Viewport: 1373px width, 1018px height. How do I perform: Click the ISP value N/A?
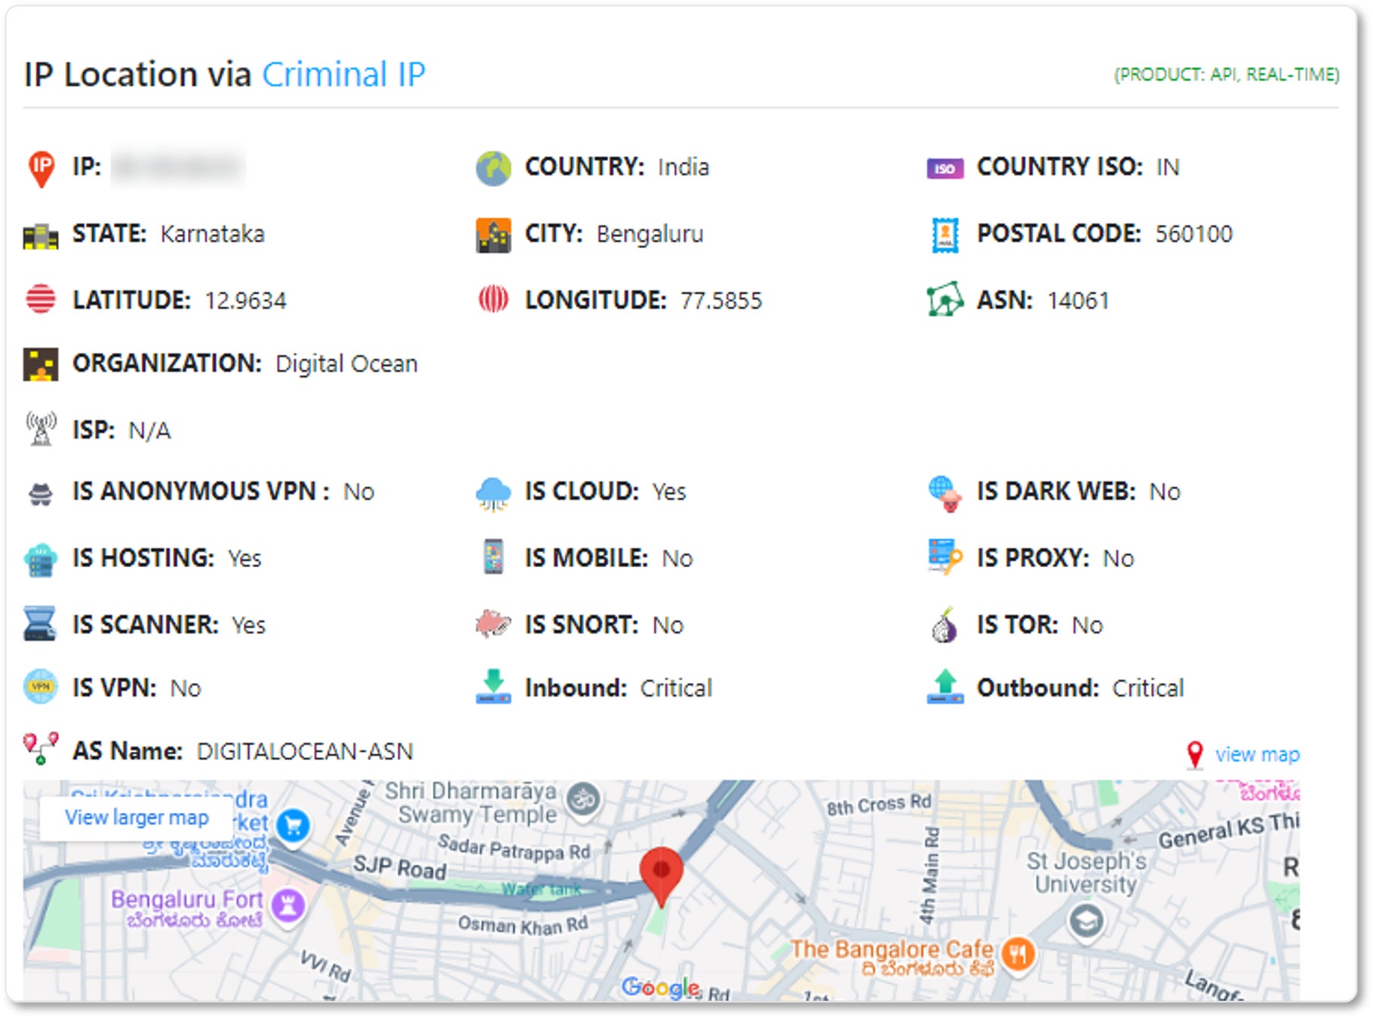[x=150, y=431]
